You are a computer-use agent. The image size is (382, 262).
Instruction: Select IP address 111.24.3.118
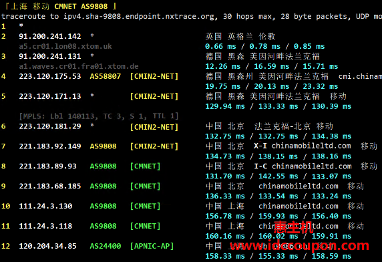coord(45,226)
